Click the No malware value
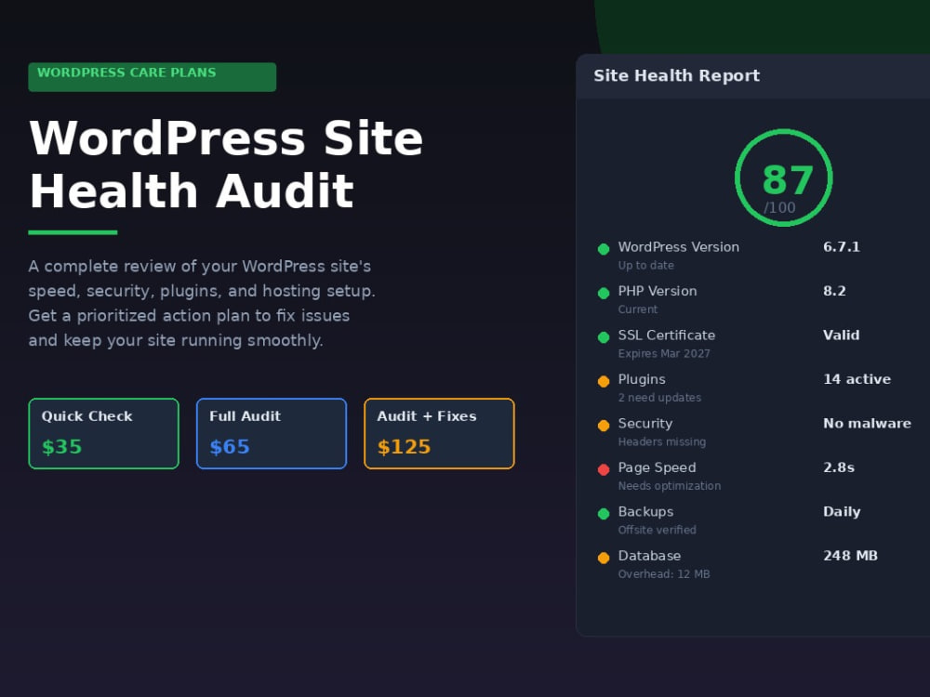This screenshot has height=697, width=930. 867,424
